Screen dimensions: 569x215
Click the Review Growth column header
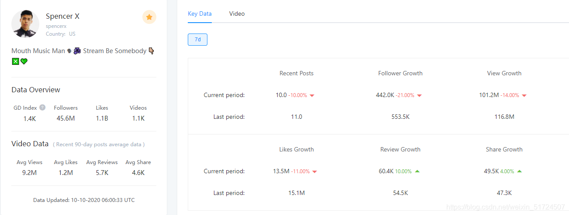(400, 149)
